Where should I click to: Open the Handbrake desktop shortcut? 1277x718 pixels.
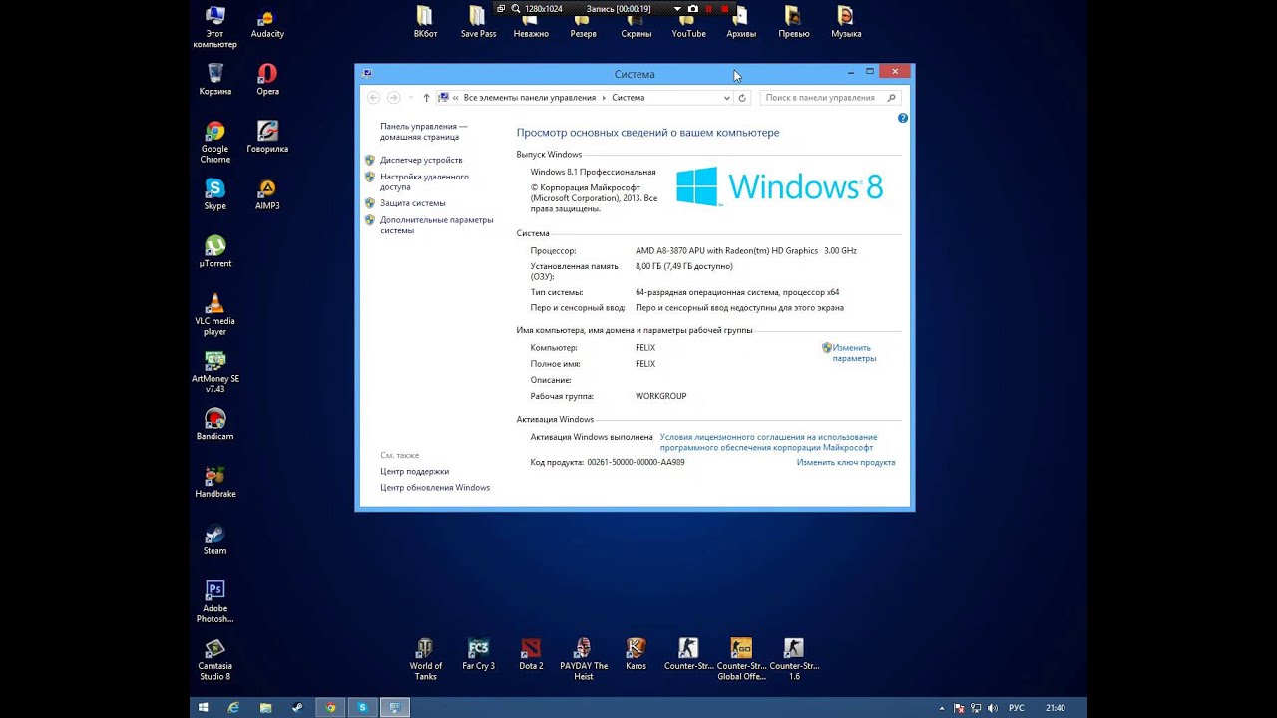click(x=214, y=482)
